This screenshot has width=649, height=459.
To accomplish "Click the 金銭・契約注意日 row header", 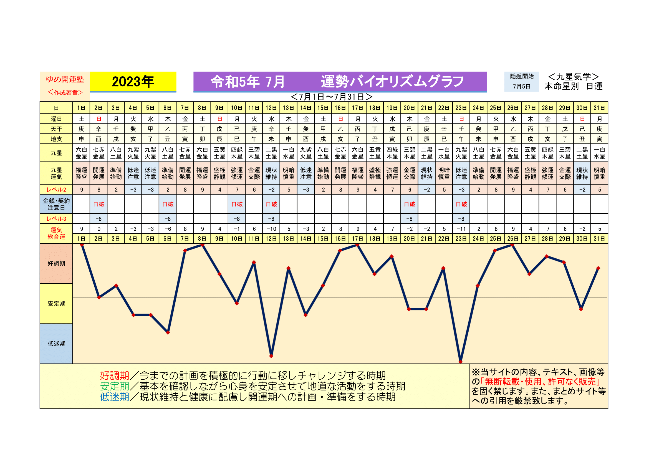I will (x=56, y=204).
